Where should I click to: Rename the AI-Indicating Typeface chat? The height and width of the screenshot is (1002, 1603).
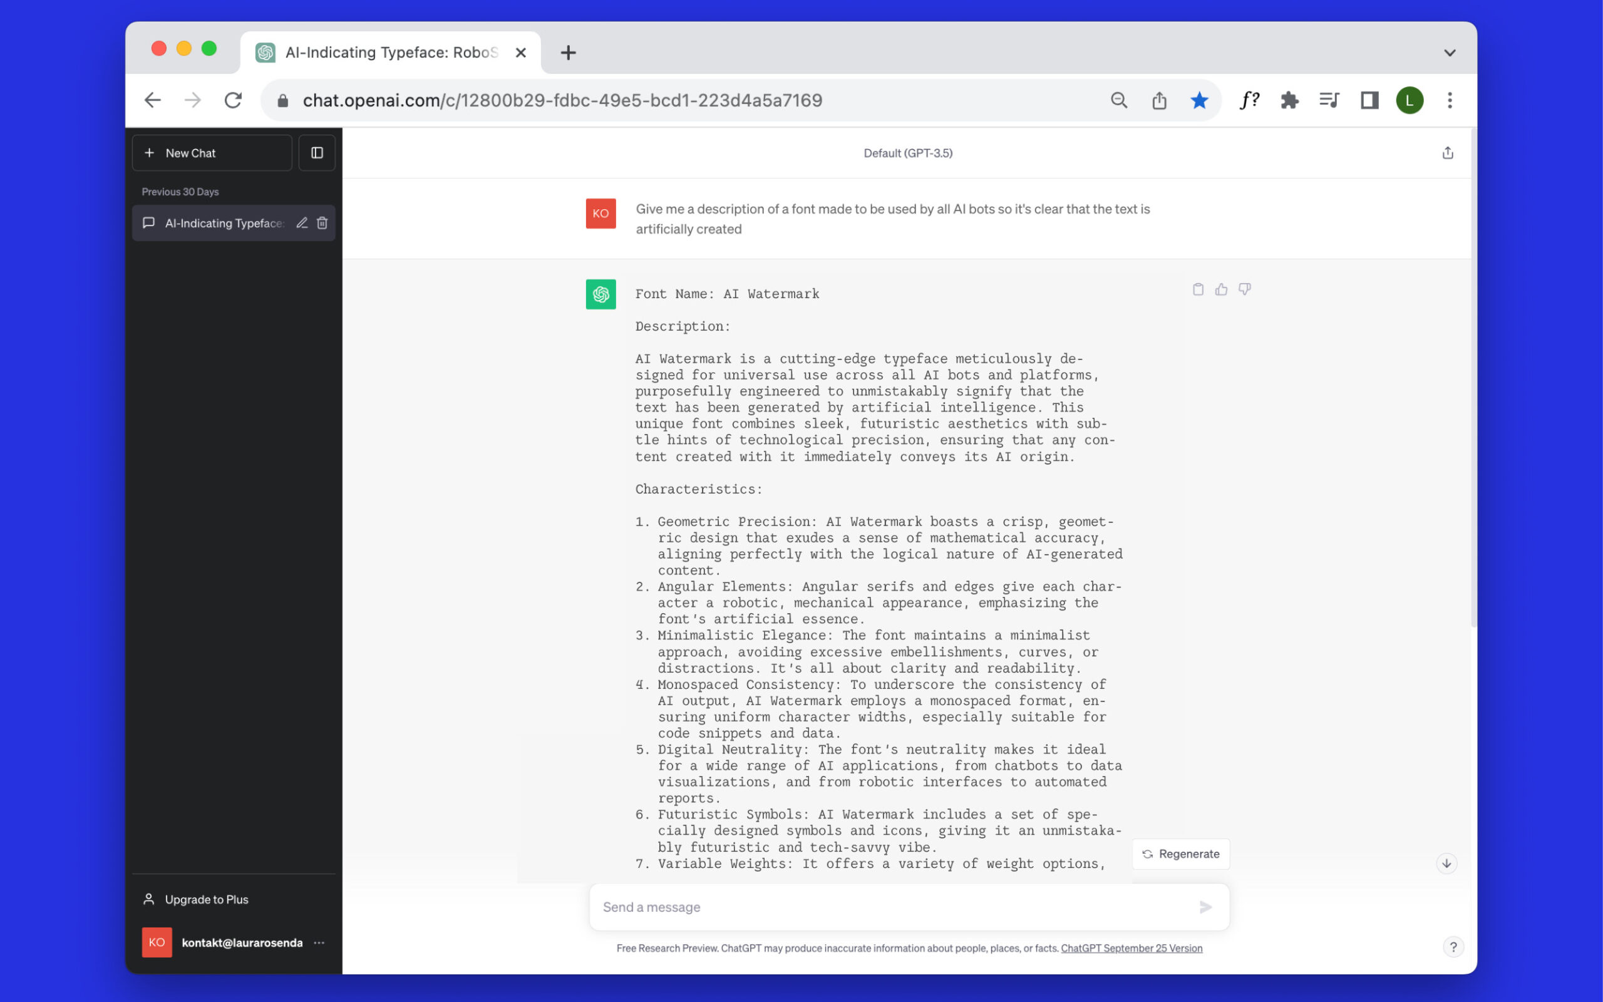tap(301, 223)
